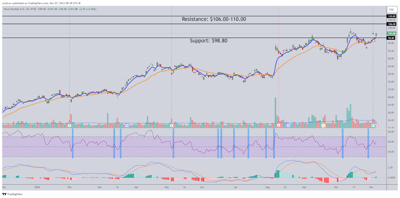400x198 pixels.
Task: Open the green earnings E marker in November
Action: pos(373,125)
